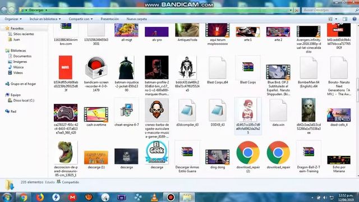Select the d3dcompiler_43 file

pos(187,112)
